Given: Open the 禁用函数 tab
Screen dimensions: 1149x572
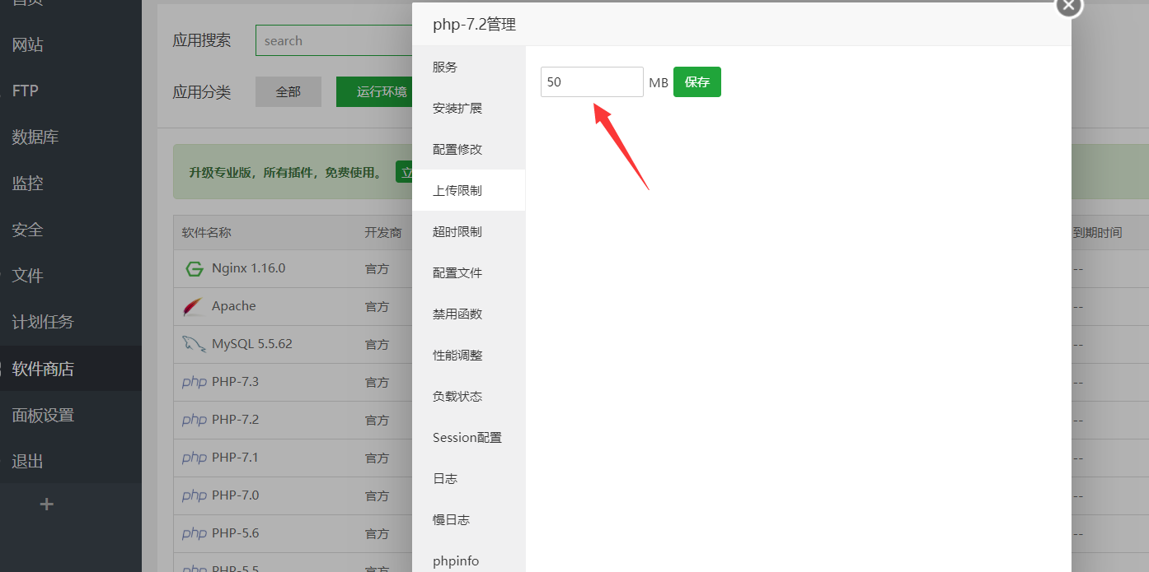Looking at the screenshot, I should pos(457,314).
